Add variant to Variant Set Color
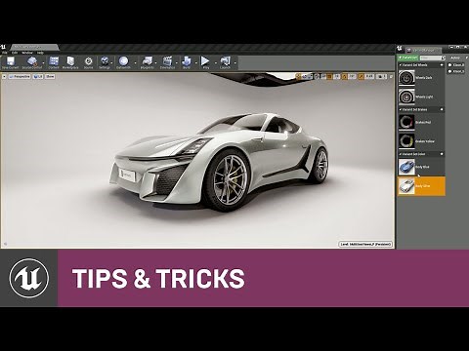 pos(442,154)
